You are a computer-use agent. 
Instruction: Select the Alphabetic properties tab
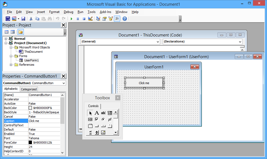click(11, 89)
